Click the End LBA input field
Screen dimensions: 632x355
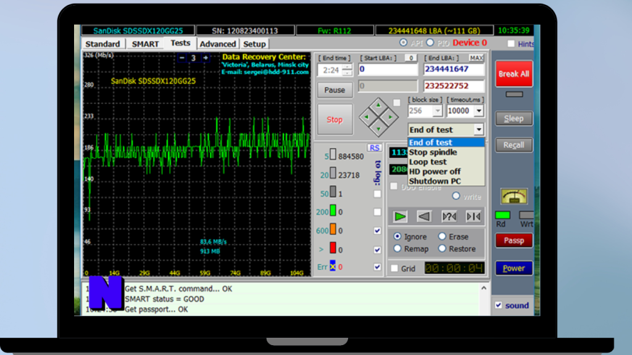tap(454, 69)
